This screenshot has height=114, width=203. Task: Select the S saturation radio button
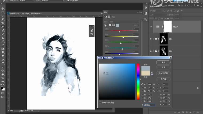142,87
